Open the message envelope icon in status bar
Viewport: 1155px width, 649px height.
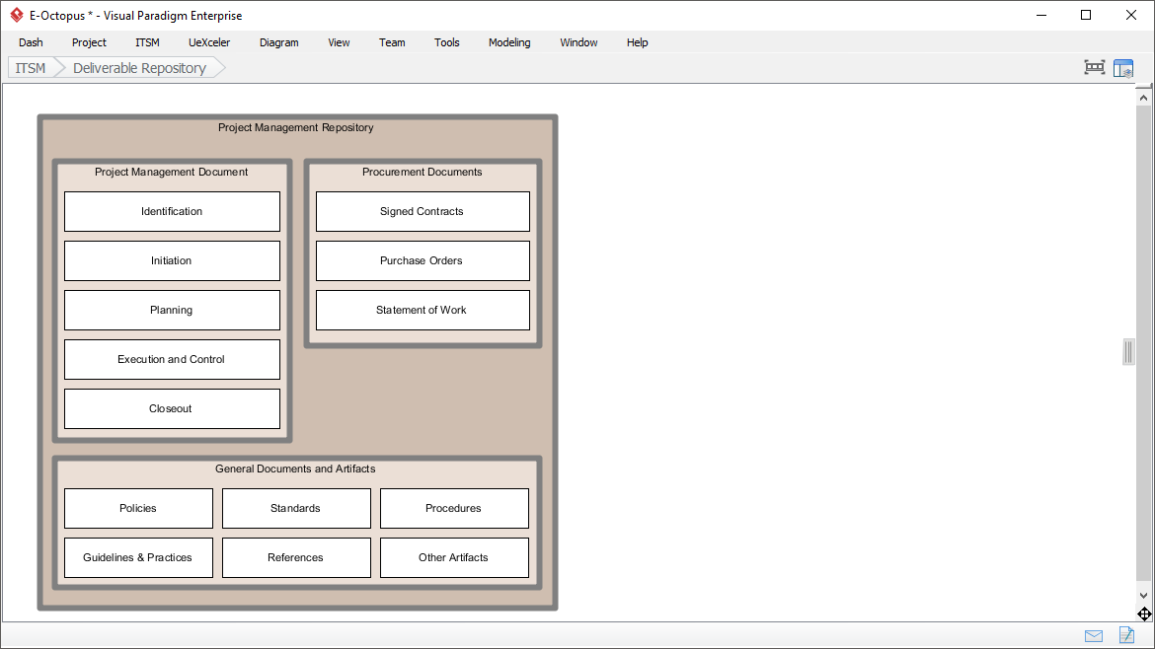[1094, 636]
